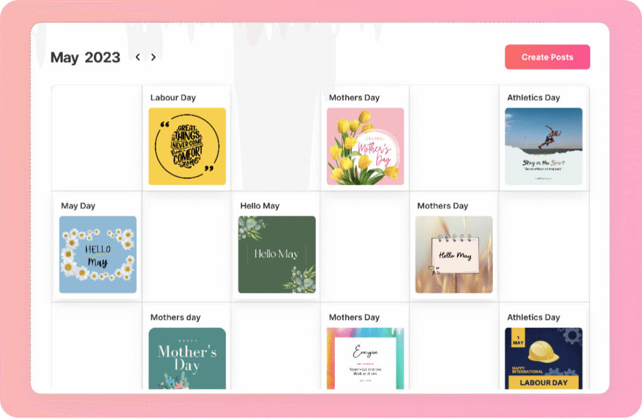Image resolution: width=642 pixels, height=420 pixels.
Task: Click the May 2023 heading
Action: (85, 57)
